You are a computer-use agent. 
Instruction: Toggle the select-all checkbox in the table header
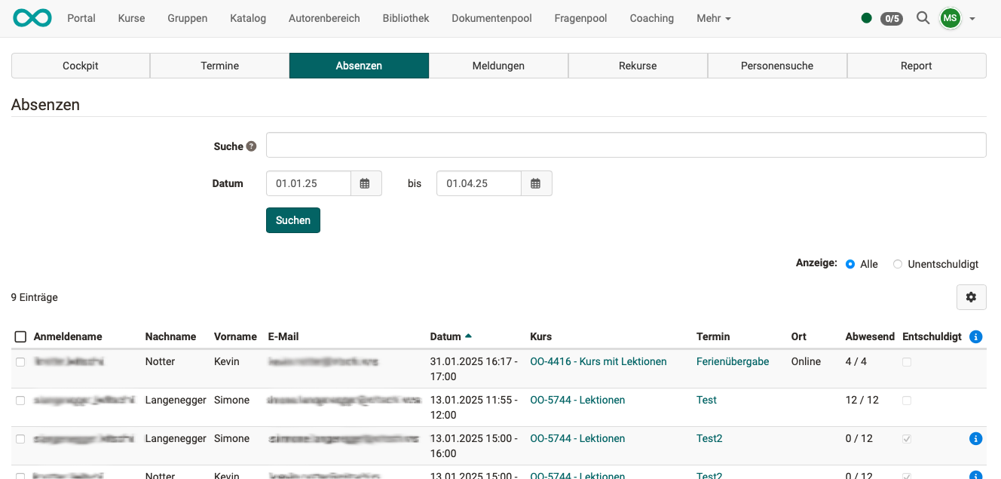(x=20, y=336)
